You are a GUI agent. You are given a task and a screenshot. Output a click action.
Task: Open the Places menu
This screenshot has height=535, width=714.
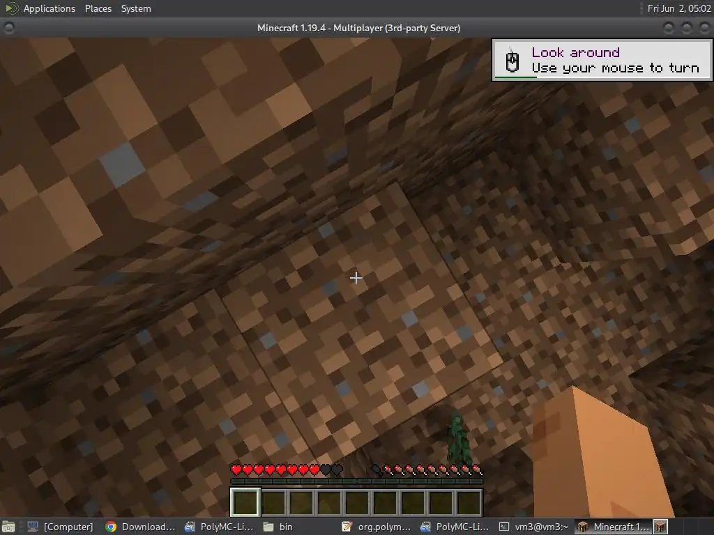click(x=98, y=8)
